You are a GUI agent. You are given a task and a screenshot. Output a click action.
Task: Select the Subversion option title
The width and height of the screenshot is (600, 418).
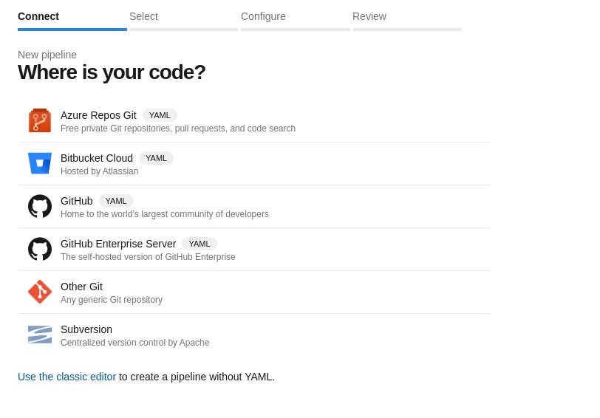pos(86,329)
